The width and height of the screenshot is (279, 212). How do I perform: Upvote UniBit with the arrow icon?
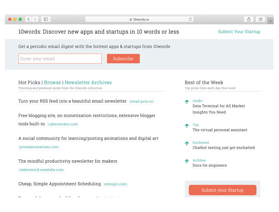tap(187, 102)
